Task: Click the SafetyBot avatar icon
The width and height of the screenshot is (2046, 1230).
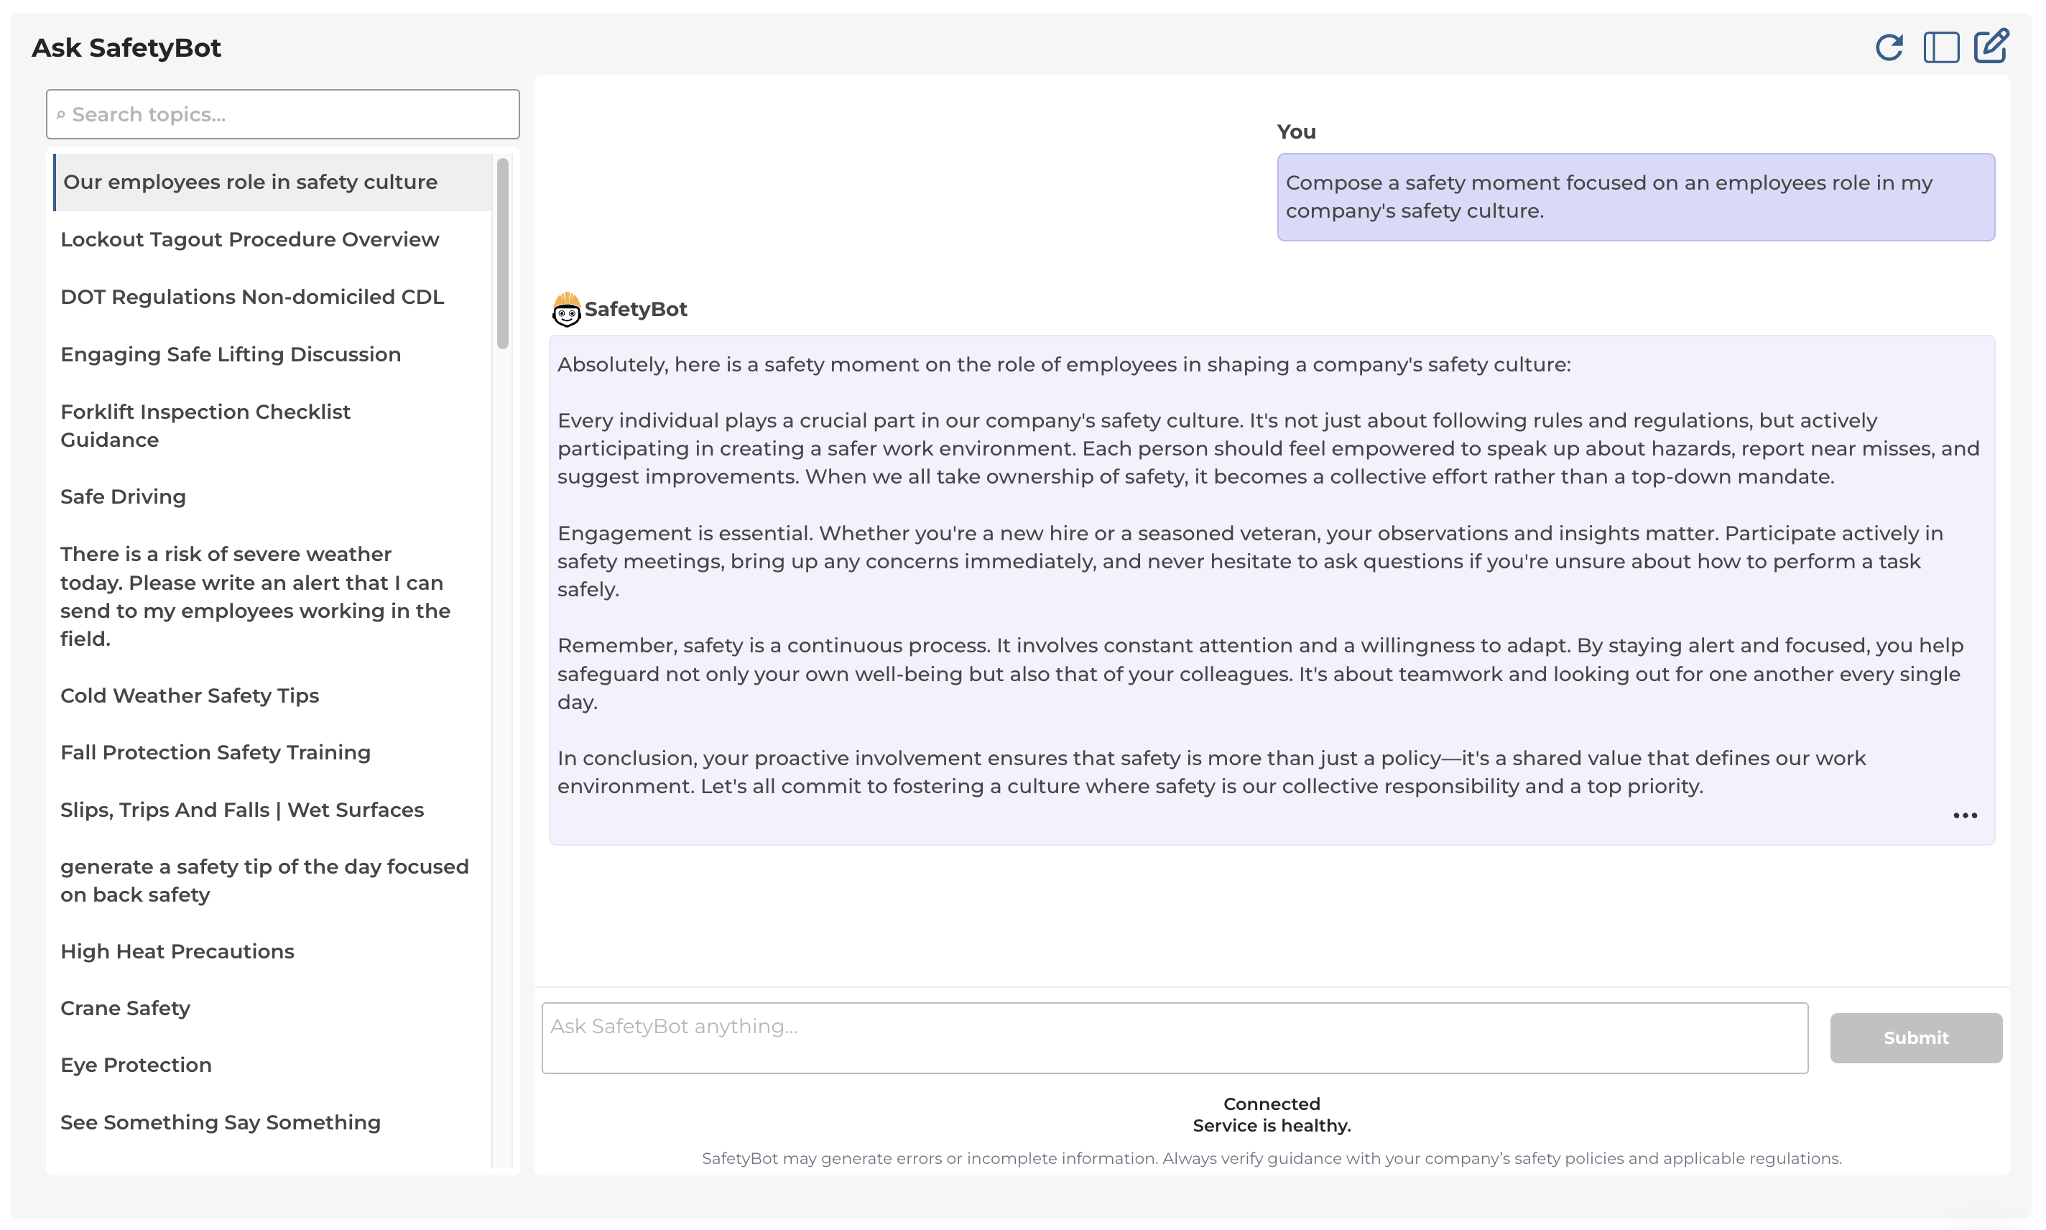Action: pyautogui.click(x=567, y=310)
